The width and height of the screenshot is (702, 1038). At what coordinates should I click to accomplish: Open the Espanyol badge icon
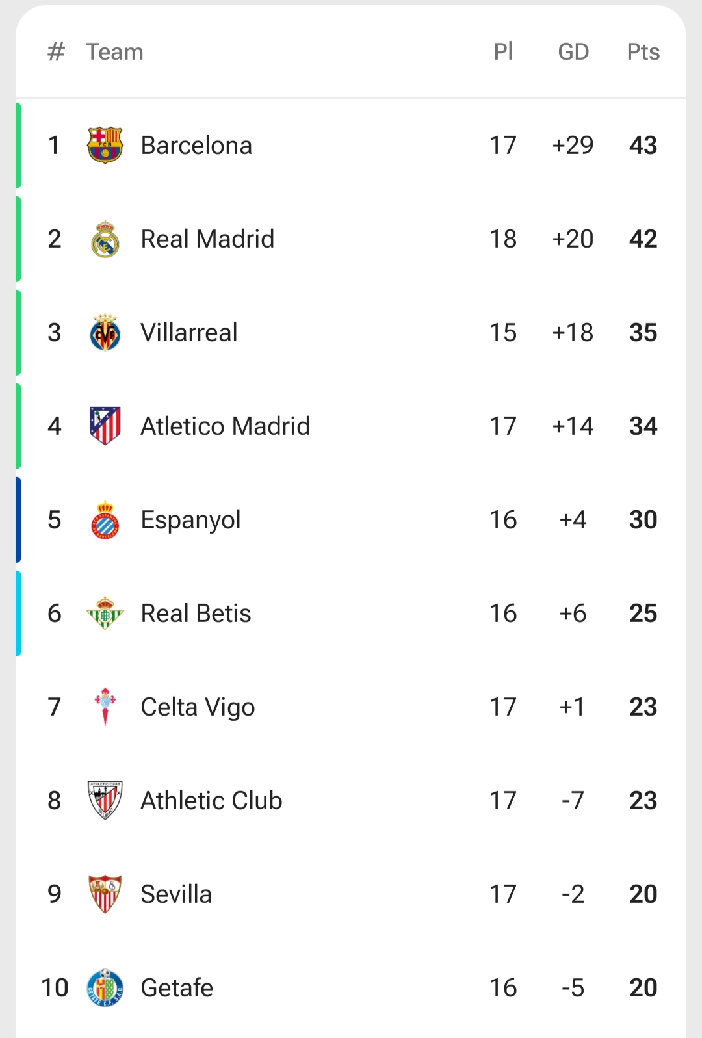[105, 520]
